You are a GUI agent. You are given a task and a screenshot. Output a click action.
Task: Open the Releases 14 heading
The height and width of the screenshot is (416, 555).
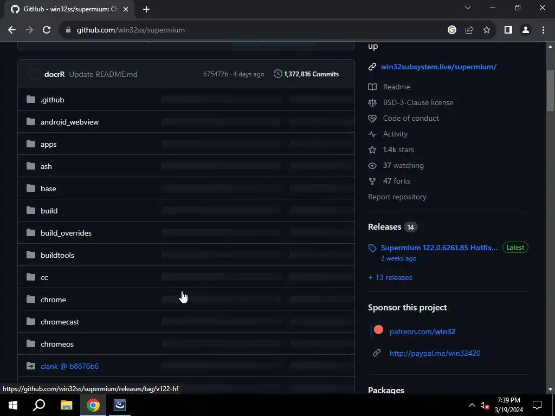pyautogui.click(x=392, y=227)
